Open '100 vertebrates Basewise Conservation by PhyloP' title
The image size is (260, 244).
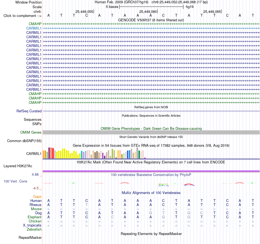point(151,175)
